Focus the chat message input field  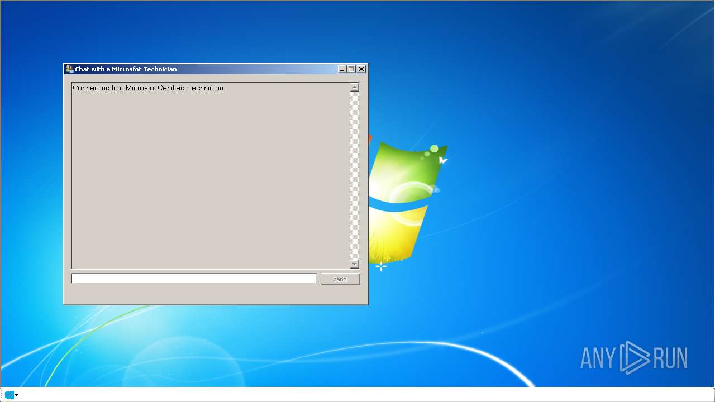coord(194,279)
